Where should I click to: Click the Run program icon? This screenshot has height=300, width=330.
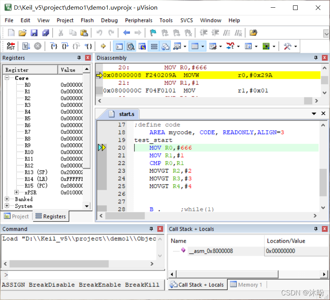pyautogui.click(x=26, y=46)
